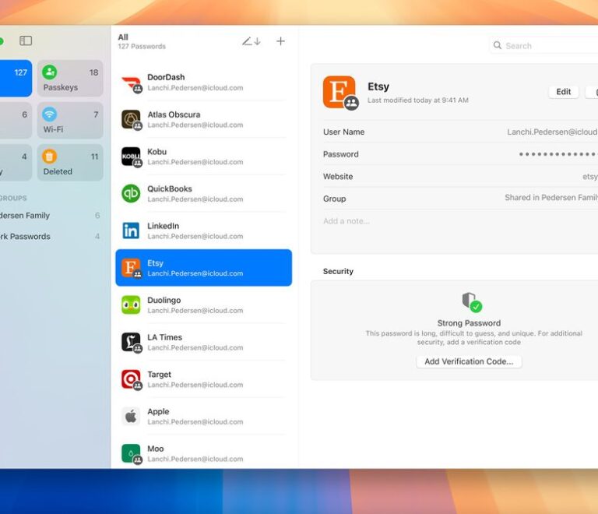Click the Edit button for Etsy

[x=563, y=92]
